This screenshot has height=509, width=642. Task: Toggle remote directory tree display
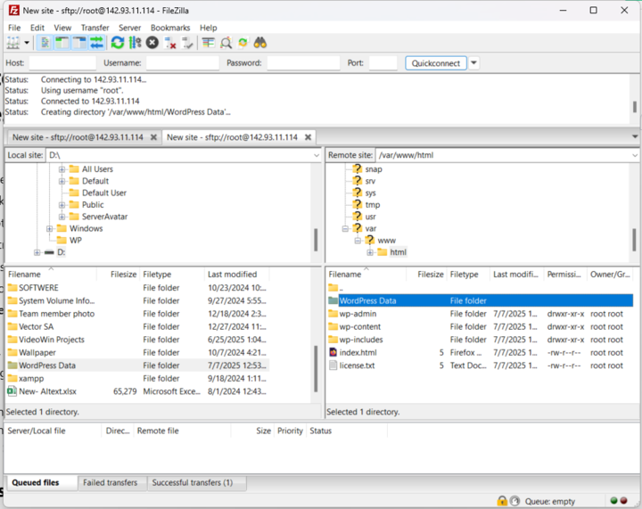(79, 43)
